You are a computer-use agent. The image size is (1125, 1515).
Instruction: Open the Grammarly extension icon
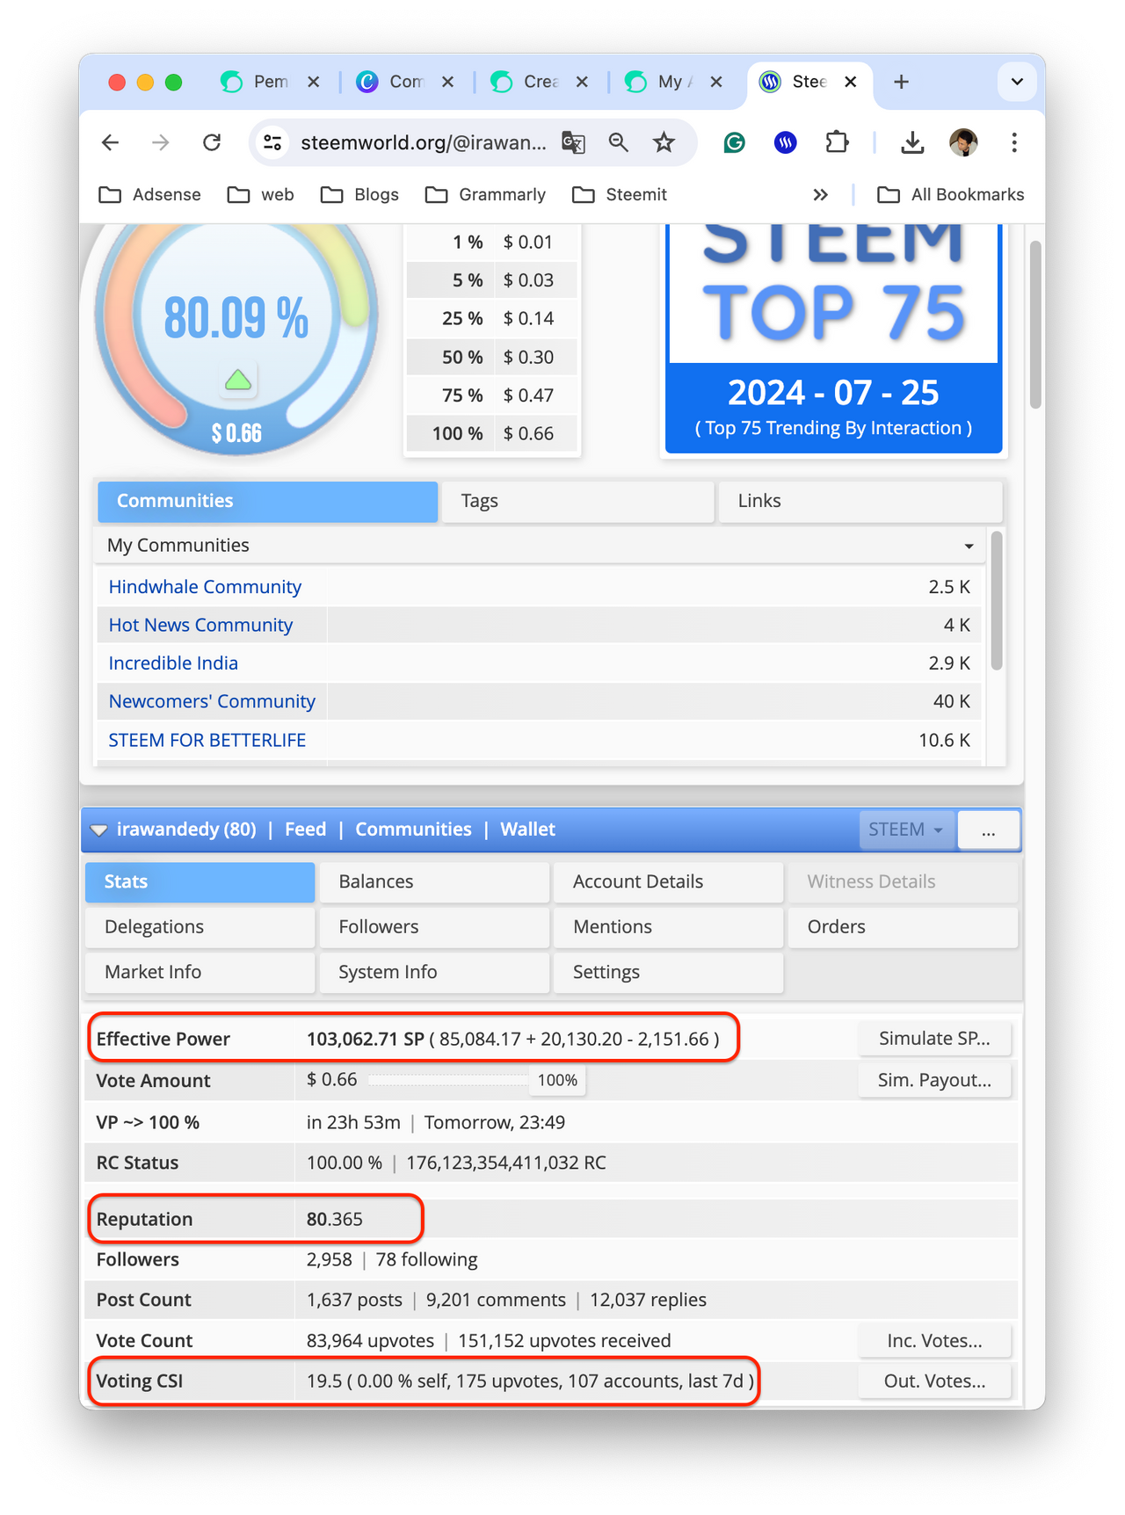(x=735, y=142)
